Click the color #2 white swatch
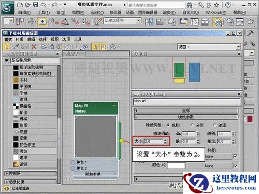 pos(176,165)
